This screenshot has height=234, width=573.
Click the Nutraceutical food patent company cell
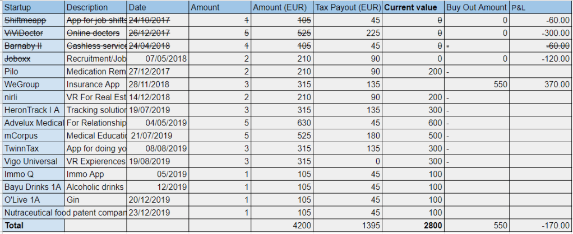[x=64, y=213]
